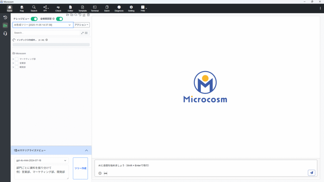Collapse the AIマテリアライズドビュー panel
Screen dimensions: 324x182
[x=86, y=150]
